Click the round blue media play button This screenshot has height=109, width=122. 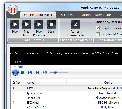(x=15, y=72)
